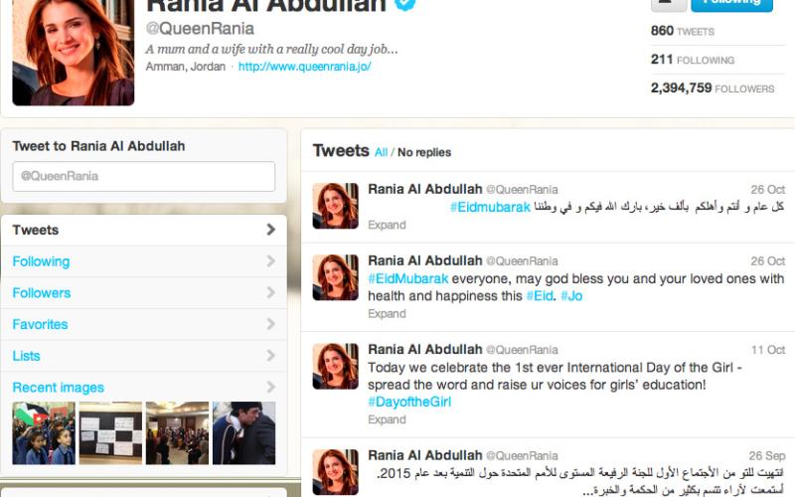Open first recent image with Jordanian flag
Viewport: 795px width, 497px height.
tap(43, 433)
